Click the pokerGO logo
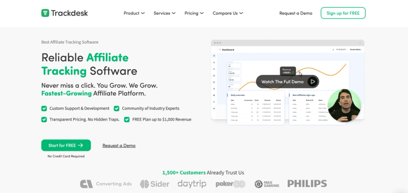 coord(230,184)
